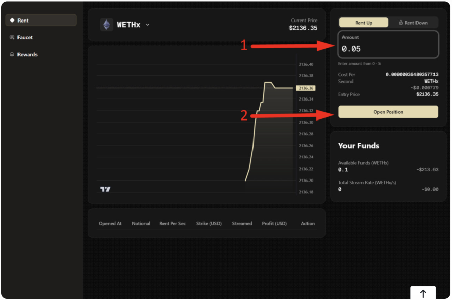Click the Opened At column header
The width and height of the screenshot is (452, 300).
click(111, 223)
